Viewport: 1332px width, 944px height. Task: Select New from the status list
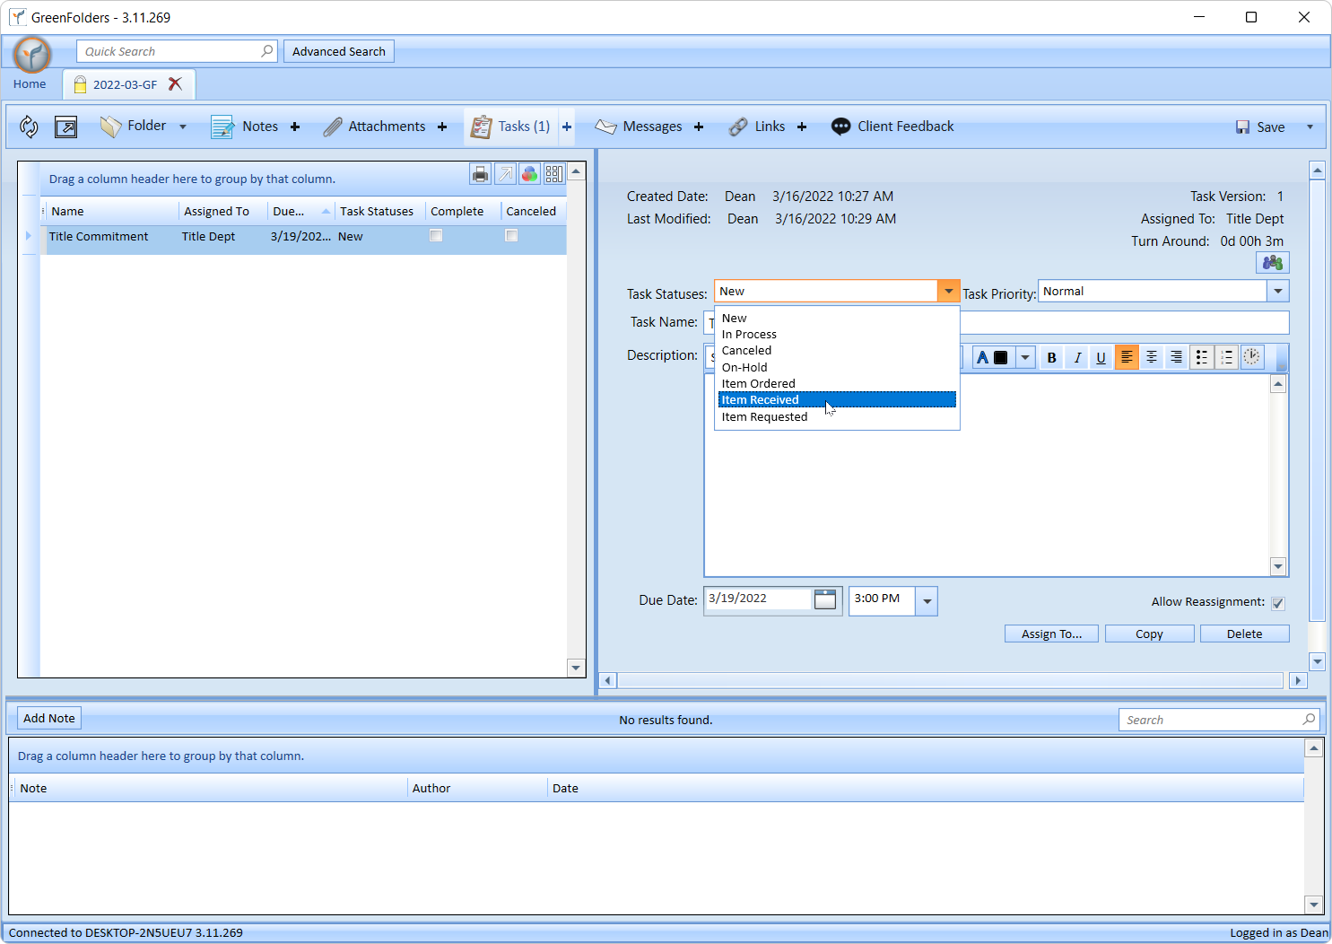[837, 319]
